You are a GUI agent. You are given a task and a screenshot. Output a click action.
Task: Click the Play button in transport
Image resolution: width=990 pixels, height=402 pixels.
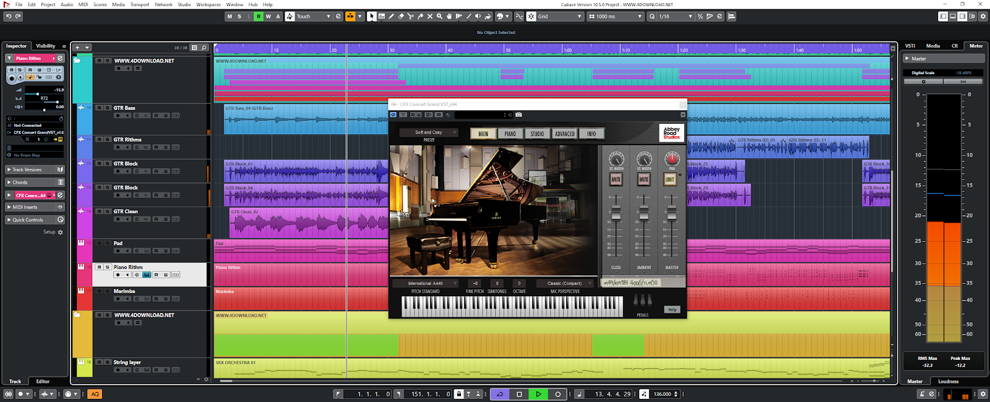pyautogui.click(x=538, y=394)
